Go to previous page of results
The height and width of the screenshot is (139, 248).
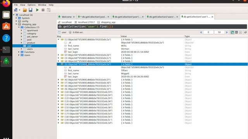click(x=201, y=32)
